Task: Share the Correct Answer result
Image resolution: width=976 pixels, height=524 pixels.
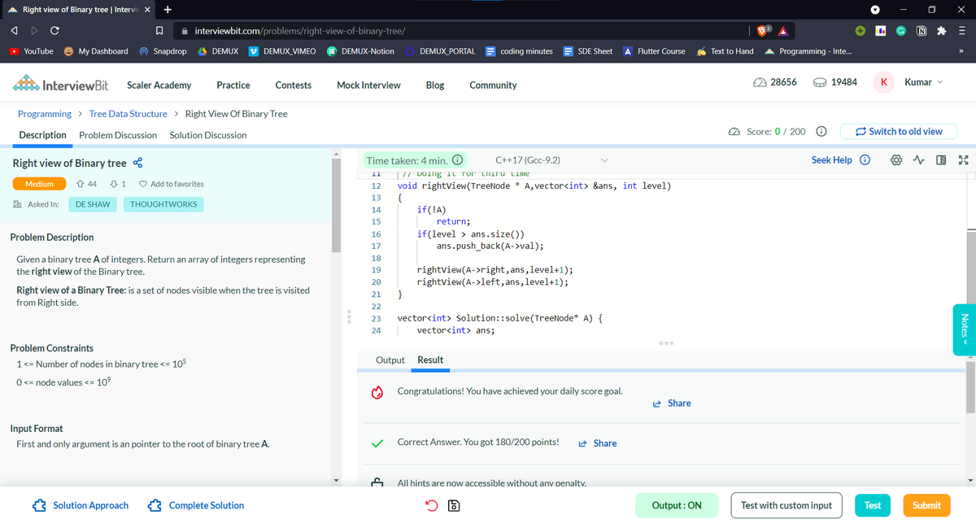Action: [x=597, y=443]
